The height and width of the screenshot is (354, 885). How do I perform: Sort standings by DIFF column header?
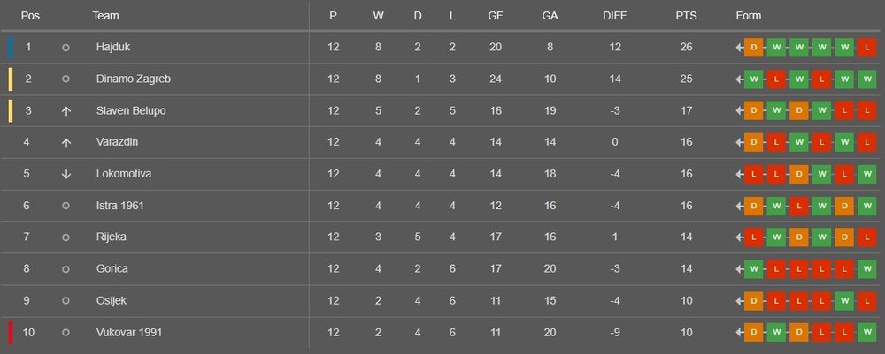click(x=612, y=16)
